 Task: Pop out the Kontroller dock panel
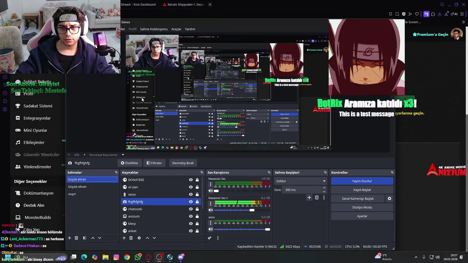392,172
